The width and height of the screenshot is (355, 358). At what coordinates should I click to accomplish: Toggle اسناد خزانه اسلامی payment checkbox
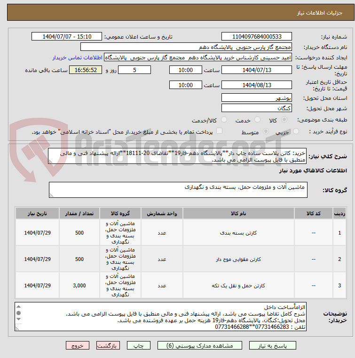(219, 131)
